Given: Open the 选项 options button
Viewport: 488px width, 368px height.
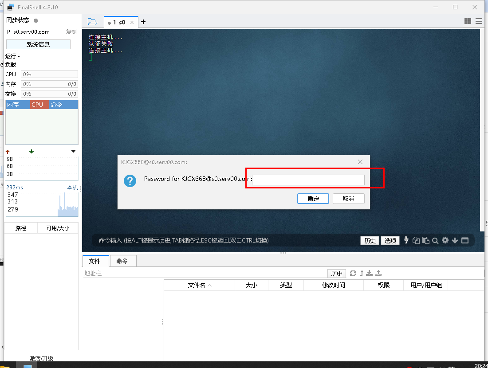Looking at the screenshot, I should (x=390, y=240).
